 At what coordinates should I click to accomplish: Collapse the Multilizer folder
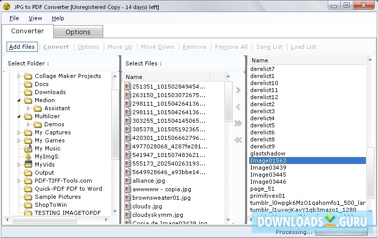19,116
